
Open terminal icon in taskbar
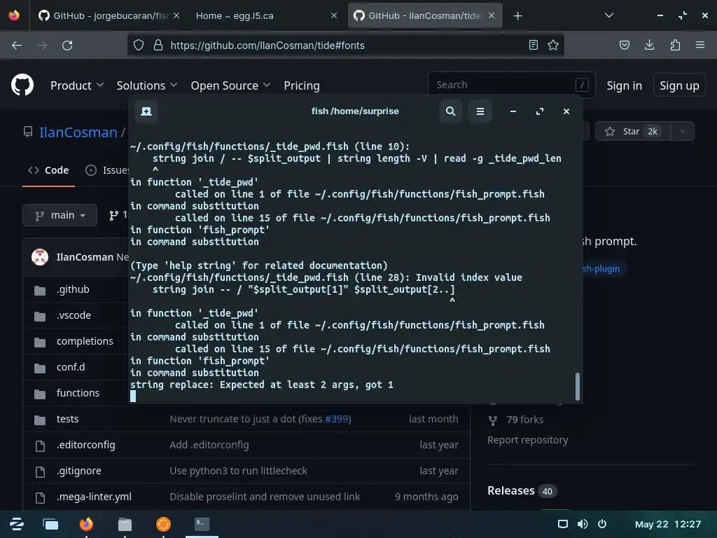tap(202, 524)
